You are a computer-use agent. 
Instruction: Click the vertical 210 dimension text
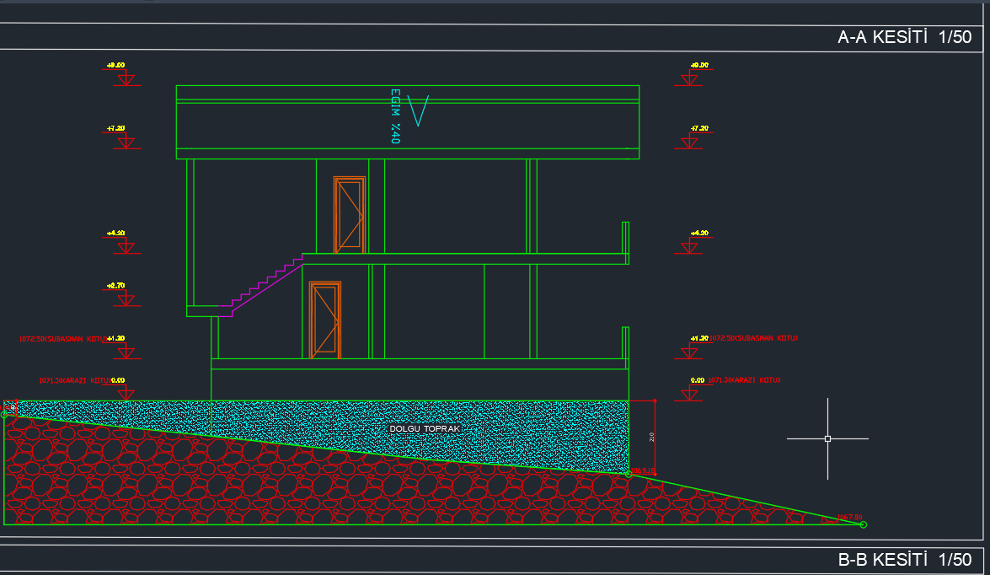(651, 437)
